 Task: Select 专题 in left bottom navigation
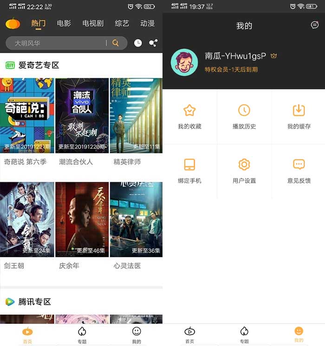point(82,334)
